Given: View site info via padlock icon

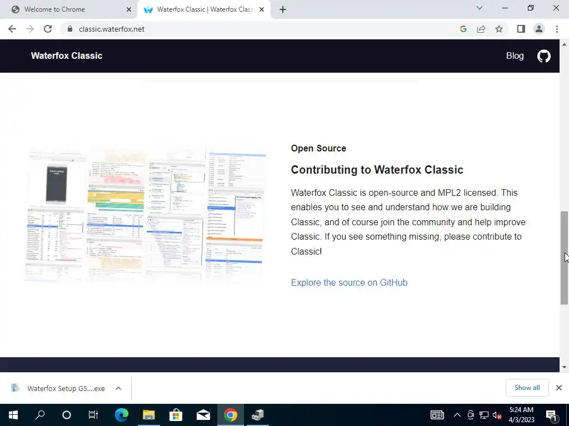Looking at the screenshot, I should point(70,29).
